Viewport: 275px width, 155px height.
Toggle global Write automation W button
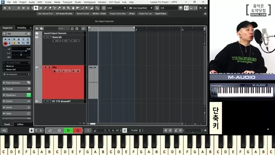click(x=23, y=8)
